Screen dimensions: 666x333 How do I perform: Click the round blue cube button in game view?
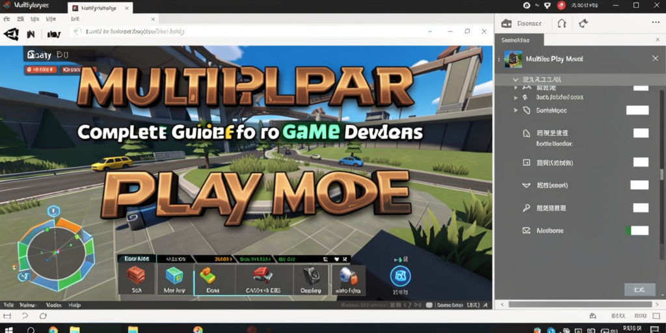click(401, 277)
